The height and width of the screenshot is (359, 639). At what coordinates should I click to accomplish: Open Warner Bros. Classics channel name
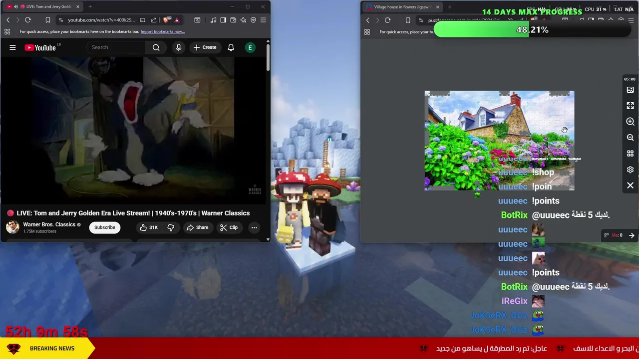click(x=49, y=224)
